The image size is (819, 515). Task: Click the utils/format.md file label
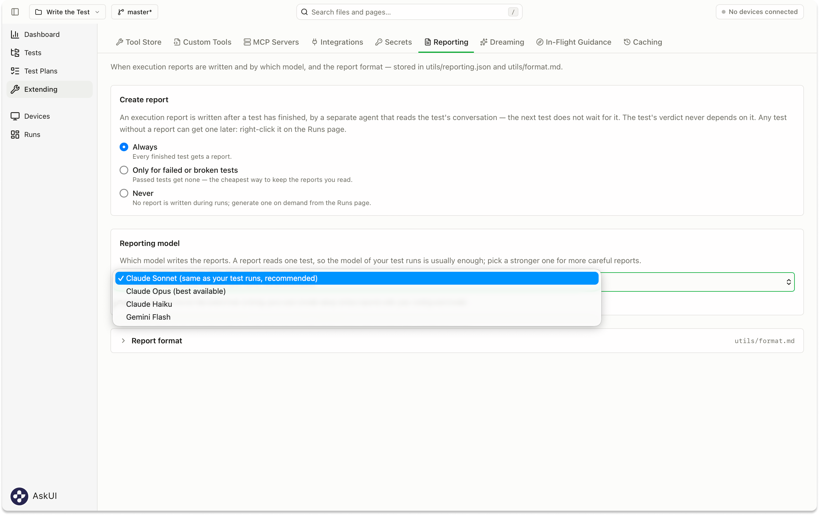764,341
